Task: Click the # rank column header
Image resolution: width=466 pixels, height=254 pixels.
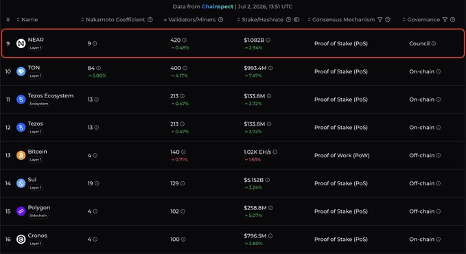Action: click(8, 20)
